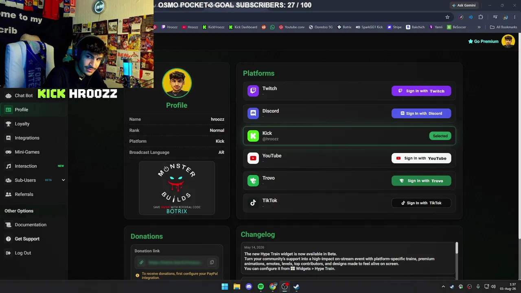Click the Donation link field

(x=177, y=262)
